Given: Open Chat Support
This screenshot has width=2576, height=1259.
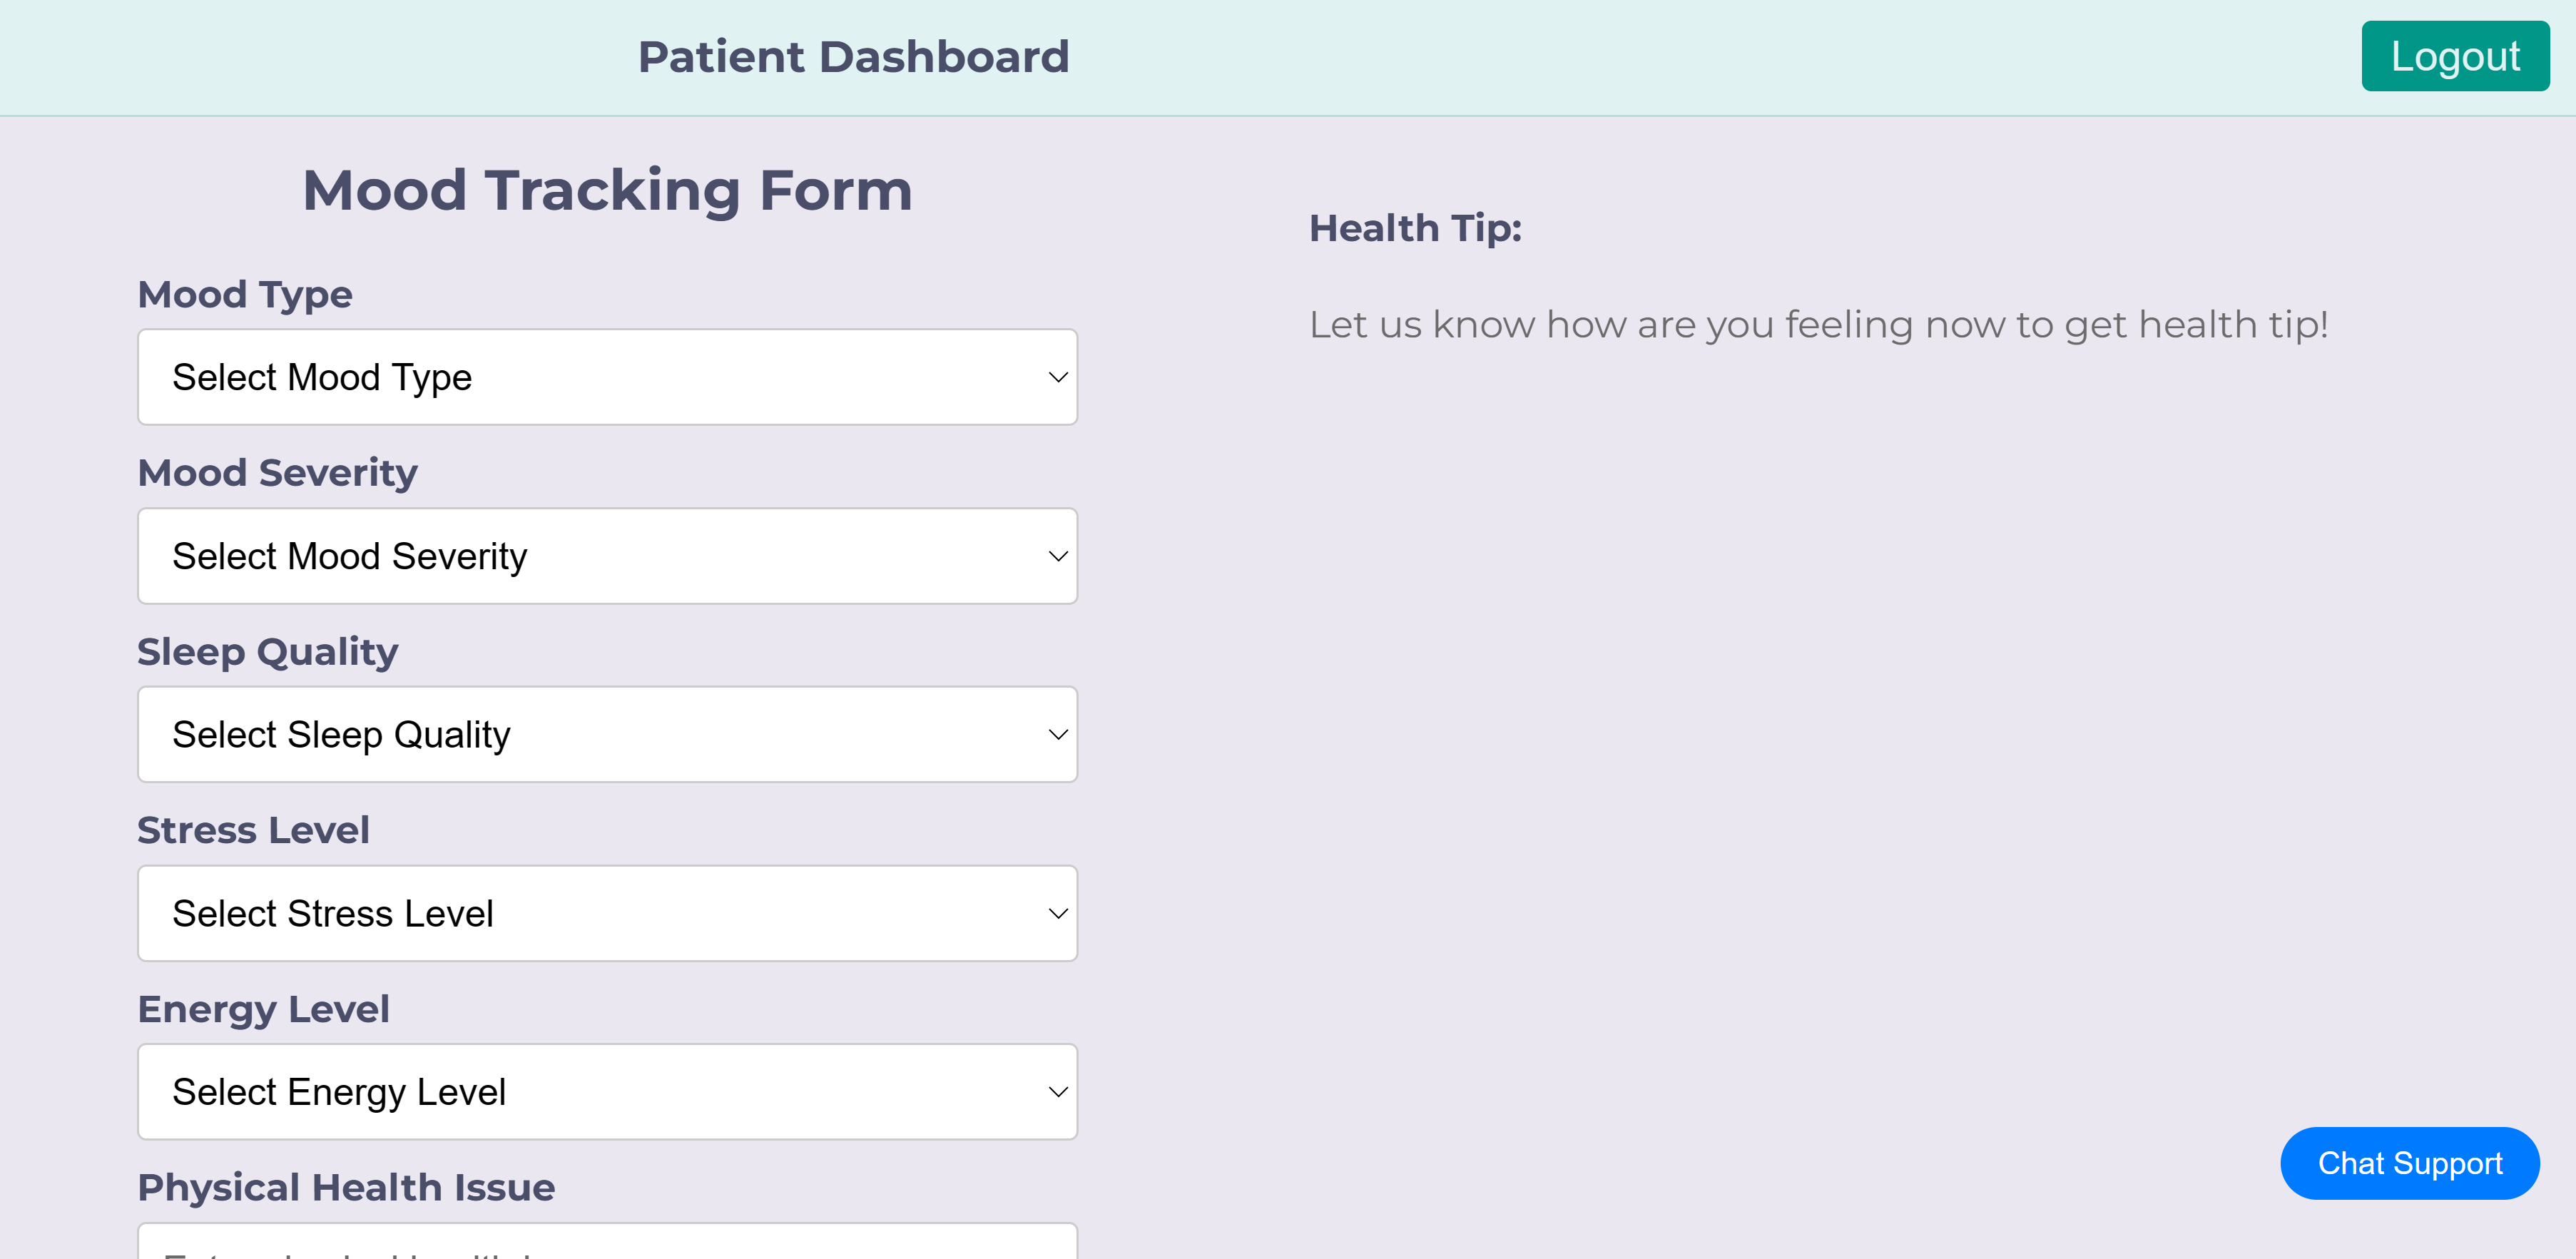Looking at the screenshot, I should coord(2409,1163).
